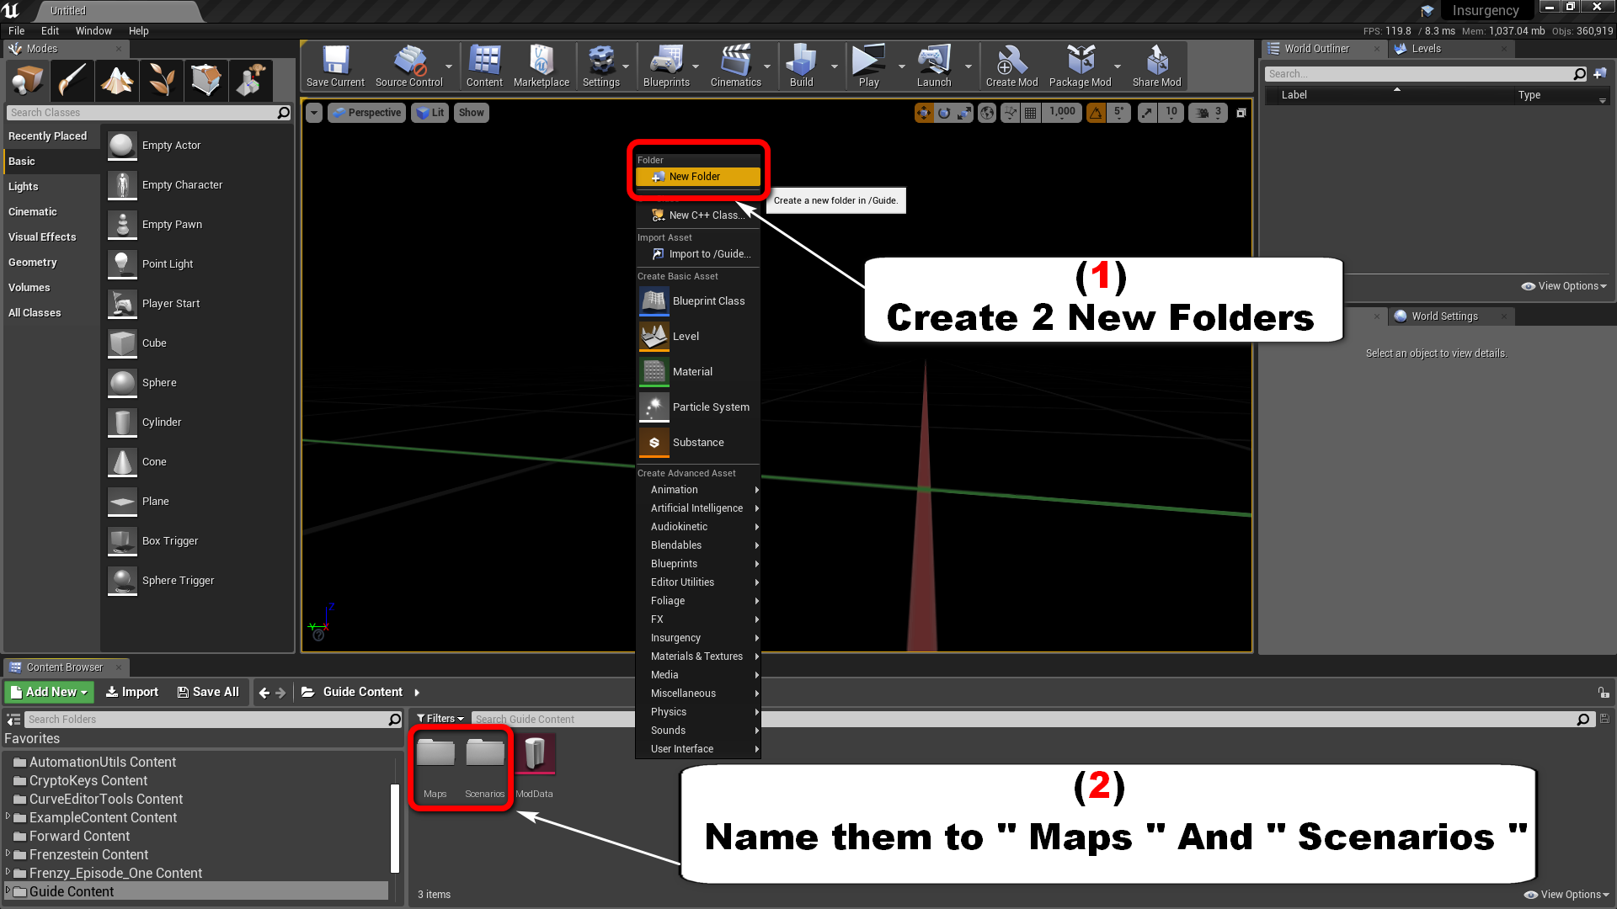Choose Substance asset icon
This screenshot has width=1617, height=909.
(654, 443)
